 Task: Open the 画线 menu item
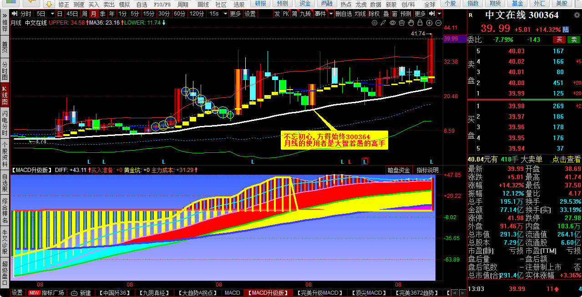coord(203,4)
